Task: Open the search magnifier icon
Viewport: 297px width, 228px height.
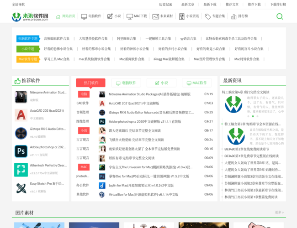Action: (x=280, y=16)
